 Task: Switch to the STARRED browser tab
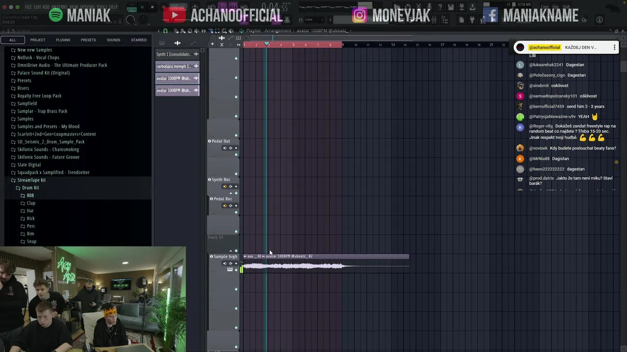click(x=139, y=40)
